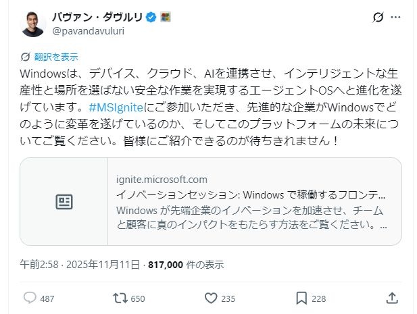The height and width of the screenshot is (314, 417).
Task: Click the 487 replies count
Action: point(47,298)
